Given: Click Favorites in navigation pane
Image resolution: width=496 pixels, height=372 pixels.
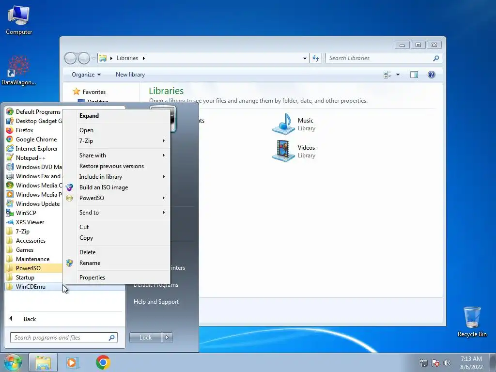Looking at the screenshot, I should click(x=94, y=92).
